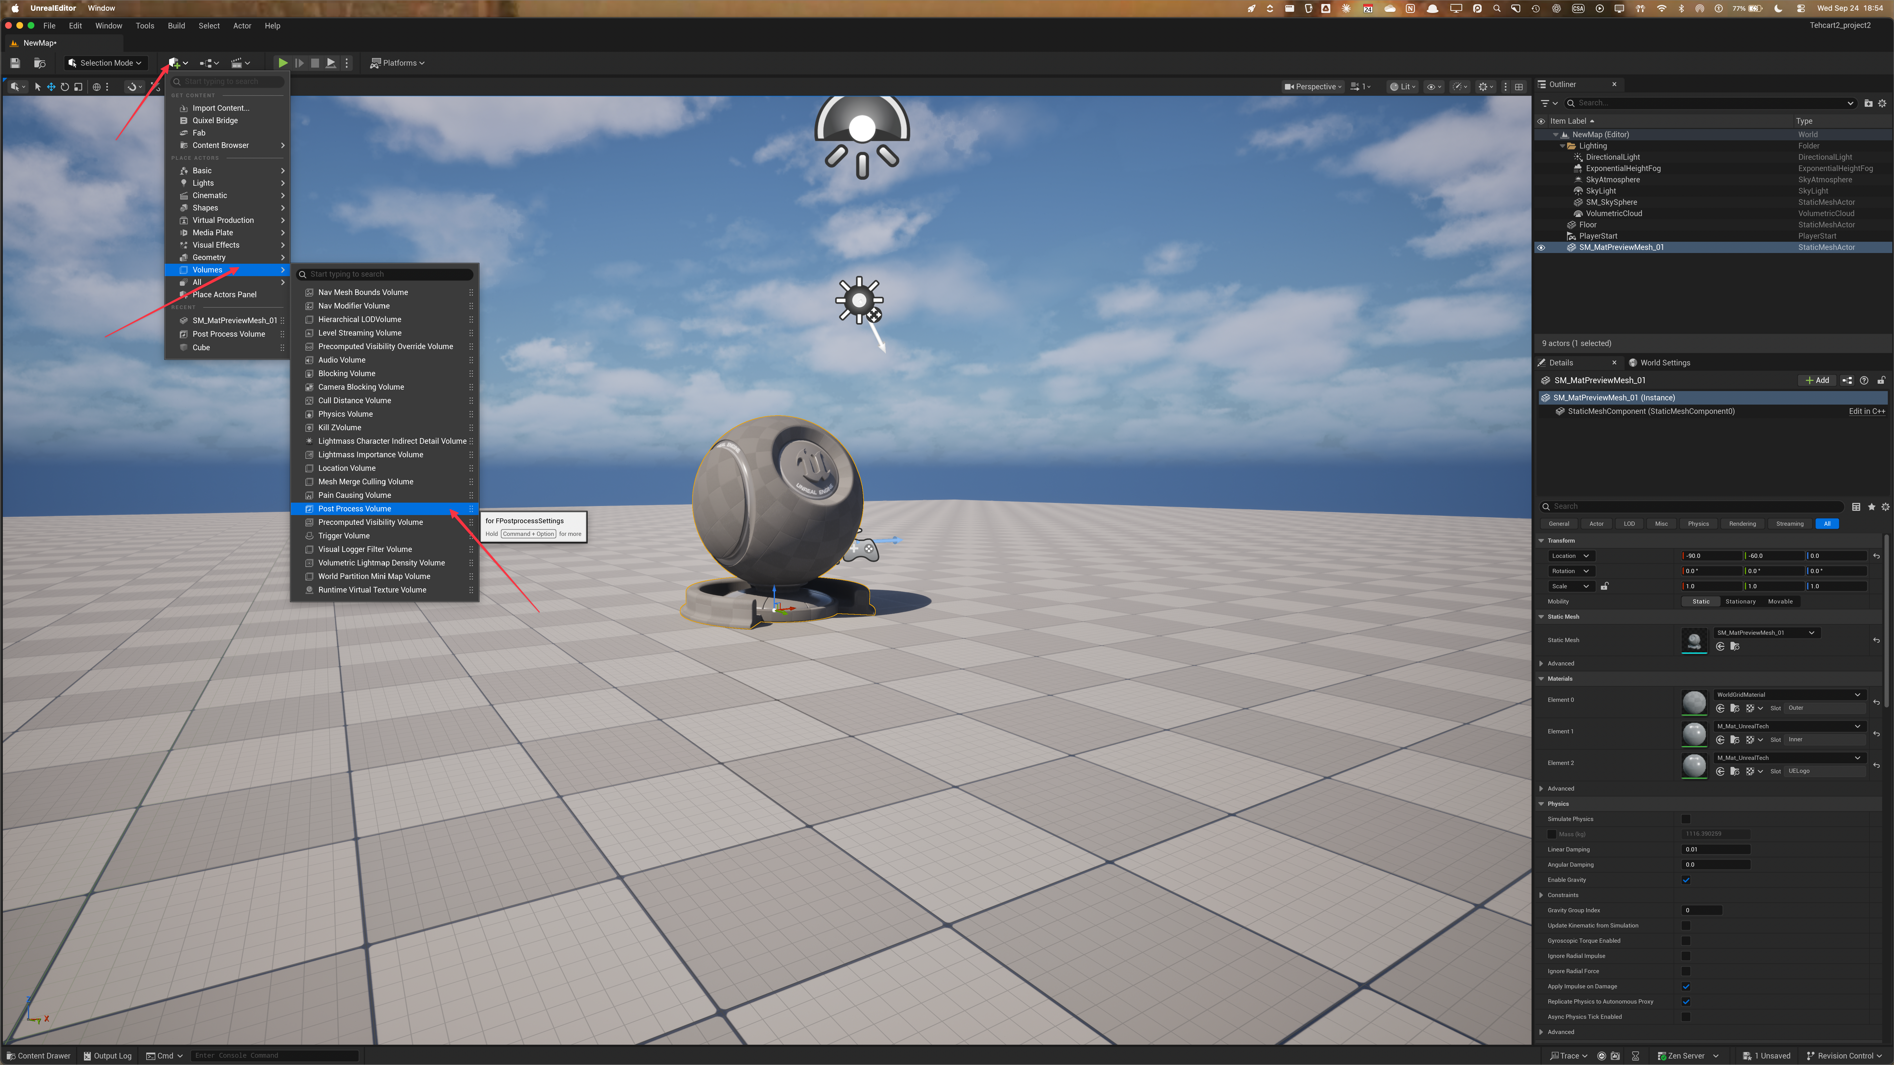
Task: Open the viewport Show eye menu
Action: coord(1434,87)
